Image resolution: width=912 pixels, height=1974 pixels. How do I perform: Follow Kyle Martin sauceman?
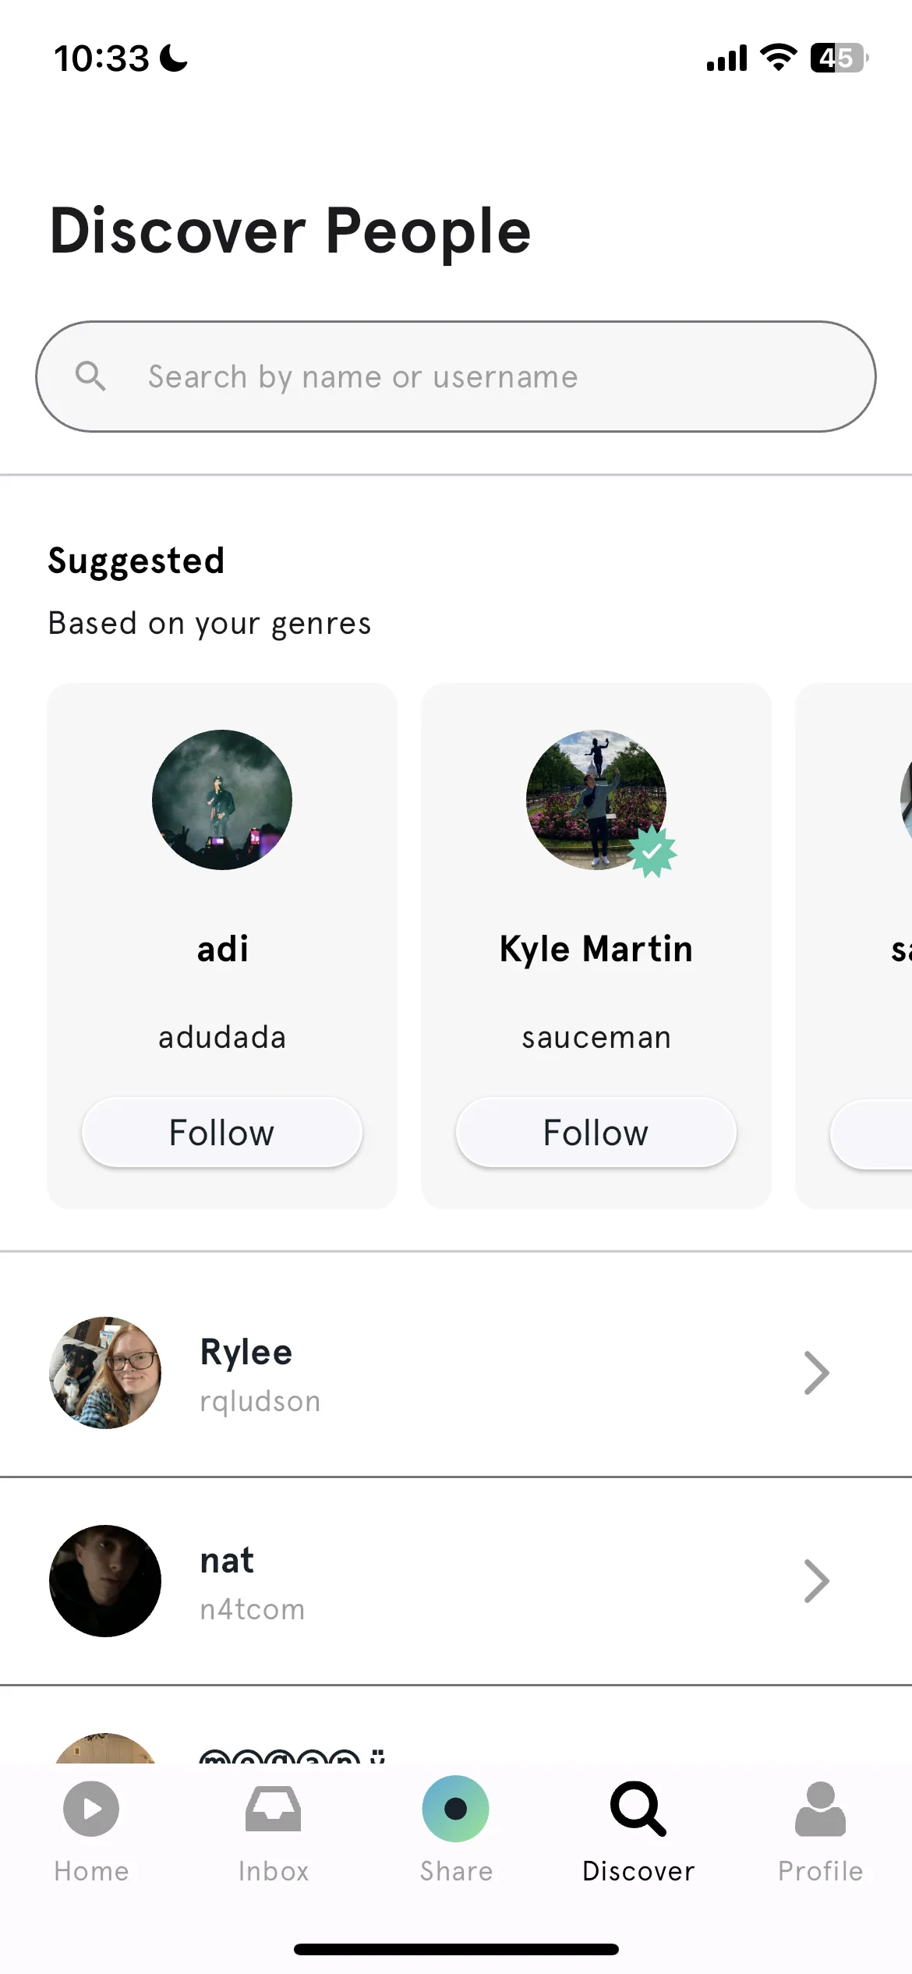[596, 1132]
